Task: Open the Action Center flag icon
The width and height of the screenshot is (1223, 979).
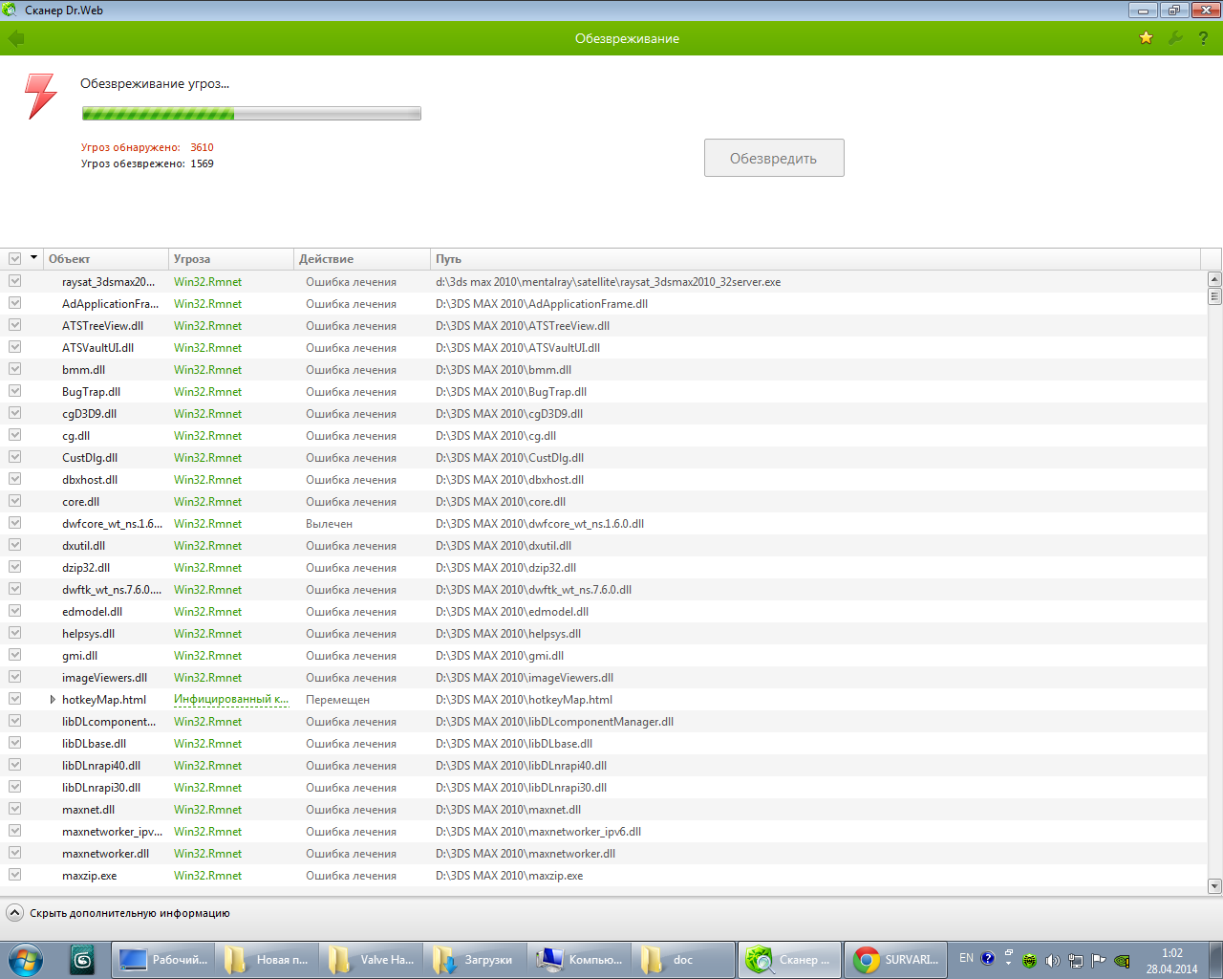Action: (1098, 961)
